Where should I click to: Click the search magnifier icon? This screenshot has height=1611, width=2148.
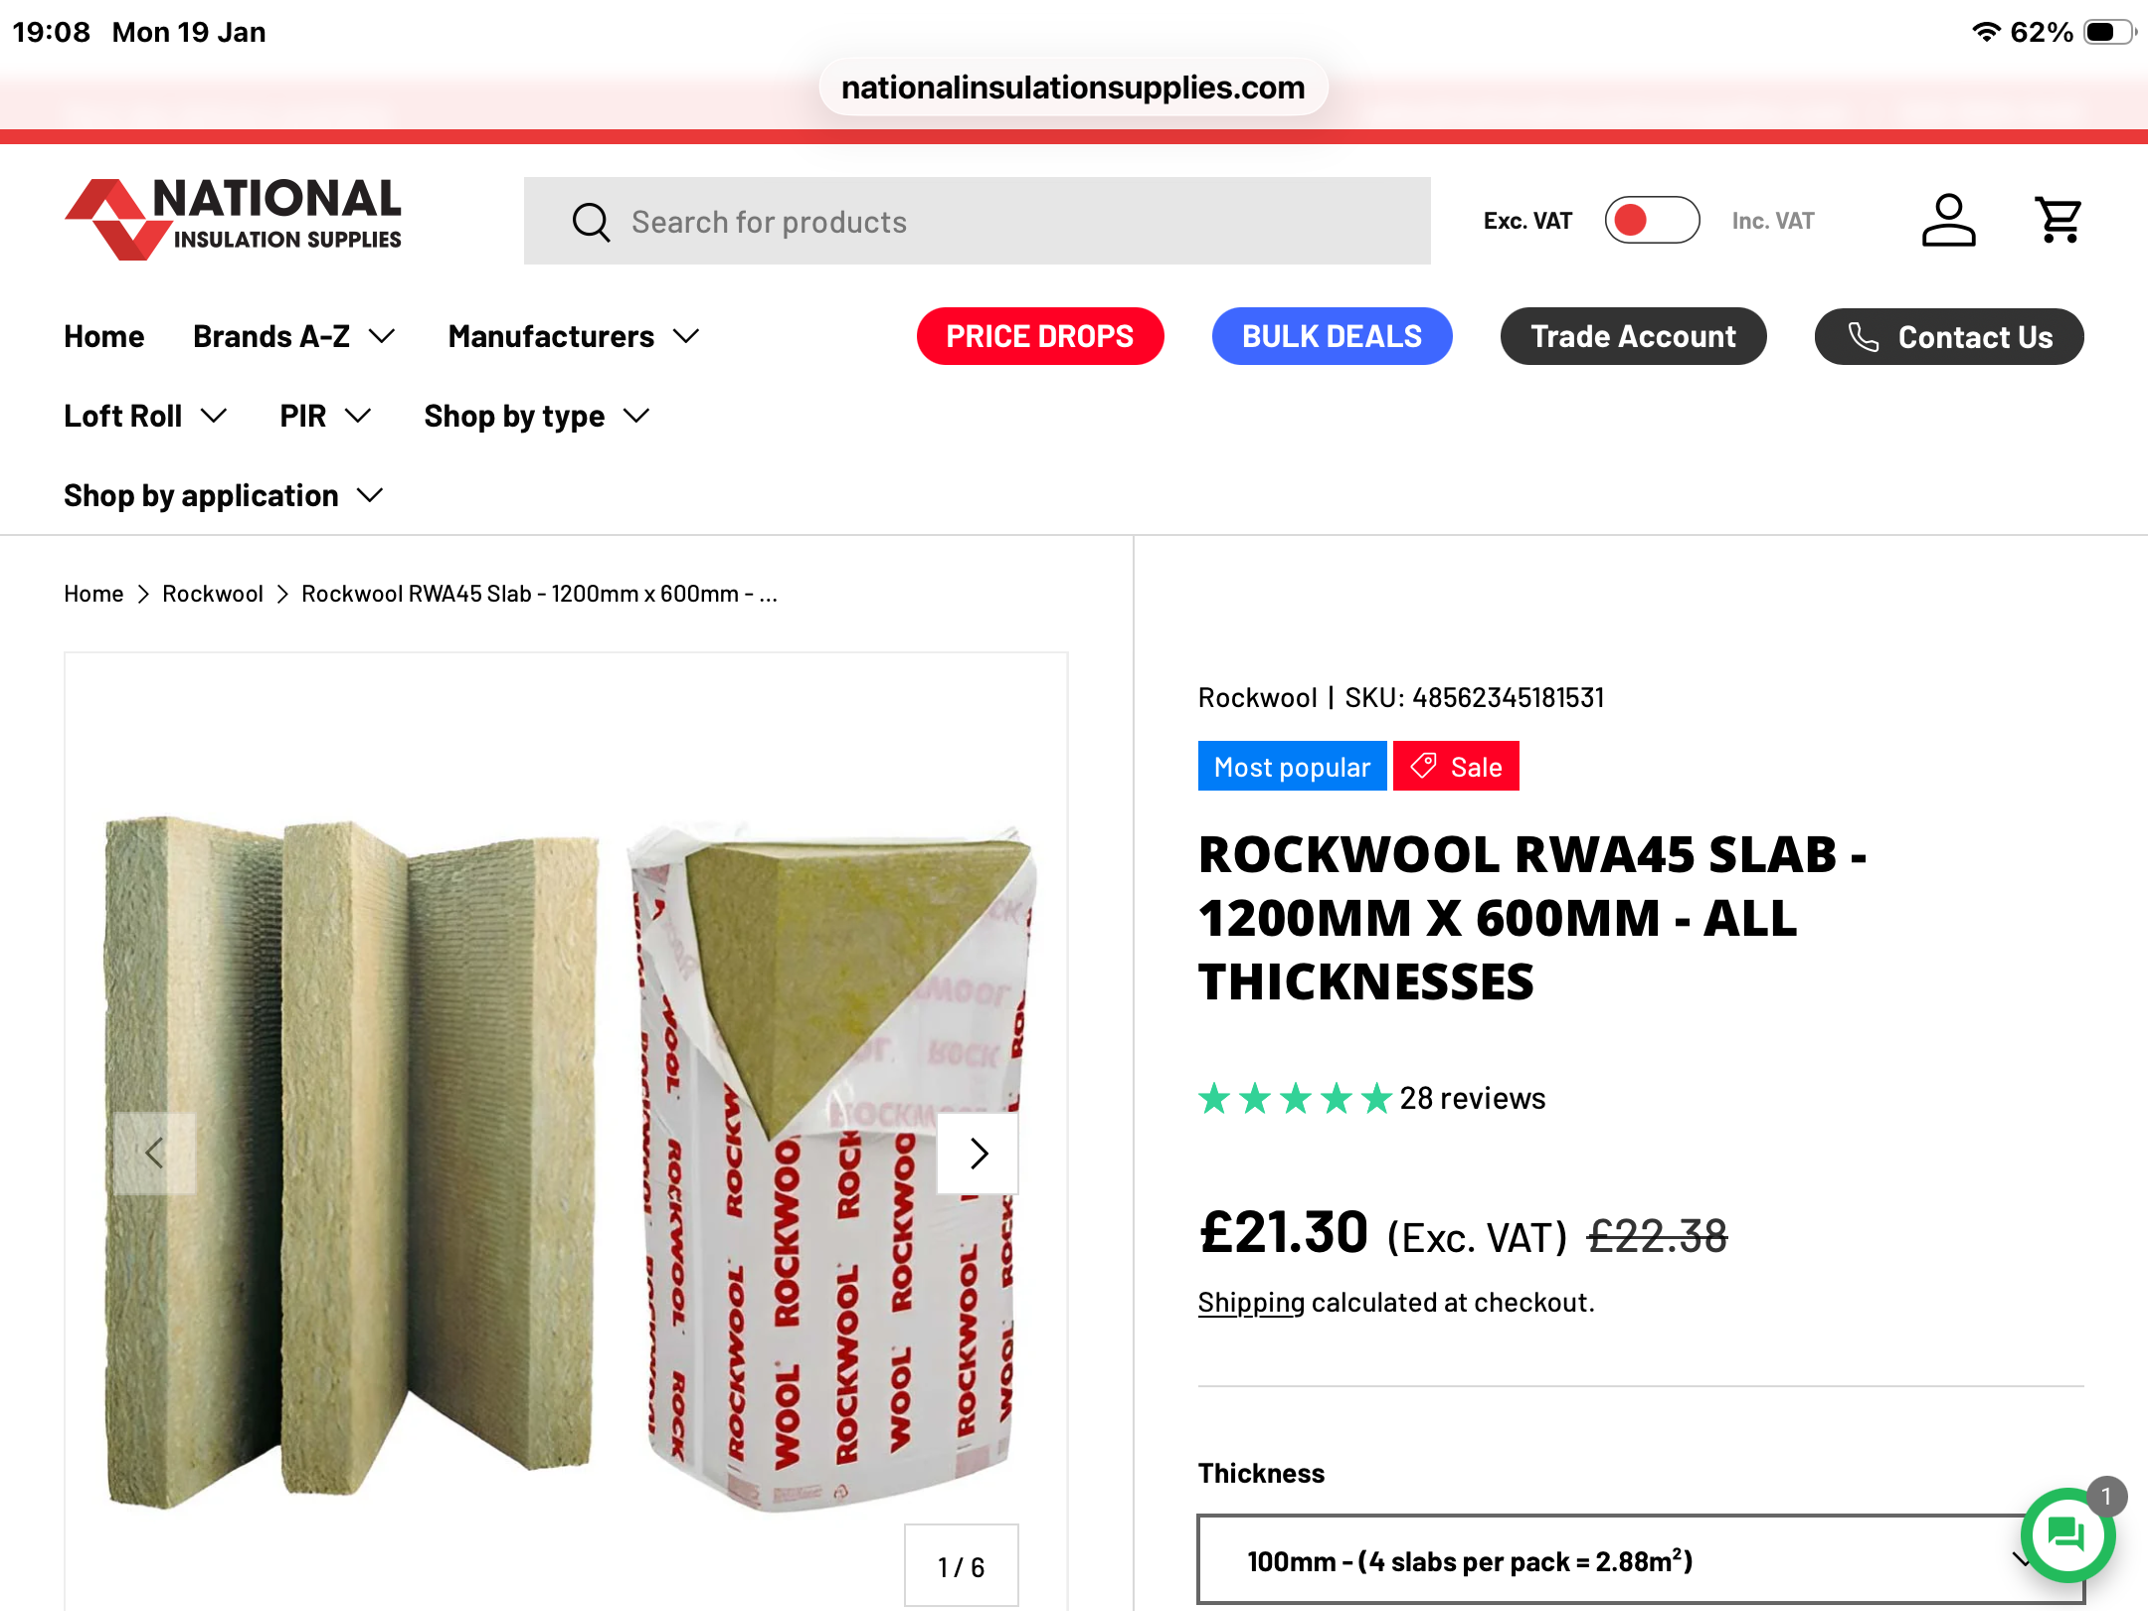click(591, 222)
